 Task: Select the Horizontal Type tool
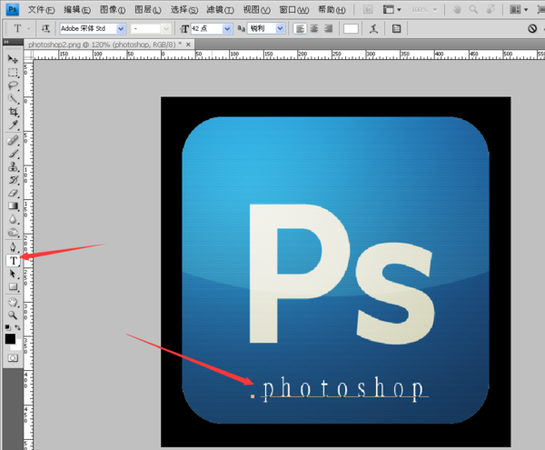pyautogui.click(x=13, y=261)
